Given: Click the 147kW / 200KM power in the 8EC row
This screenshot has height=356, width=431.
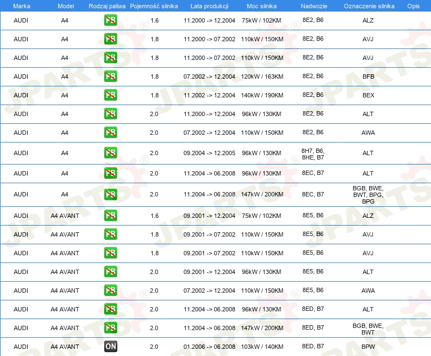Looking at the screenshot, I should (x=262, y=194).
